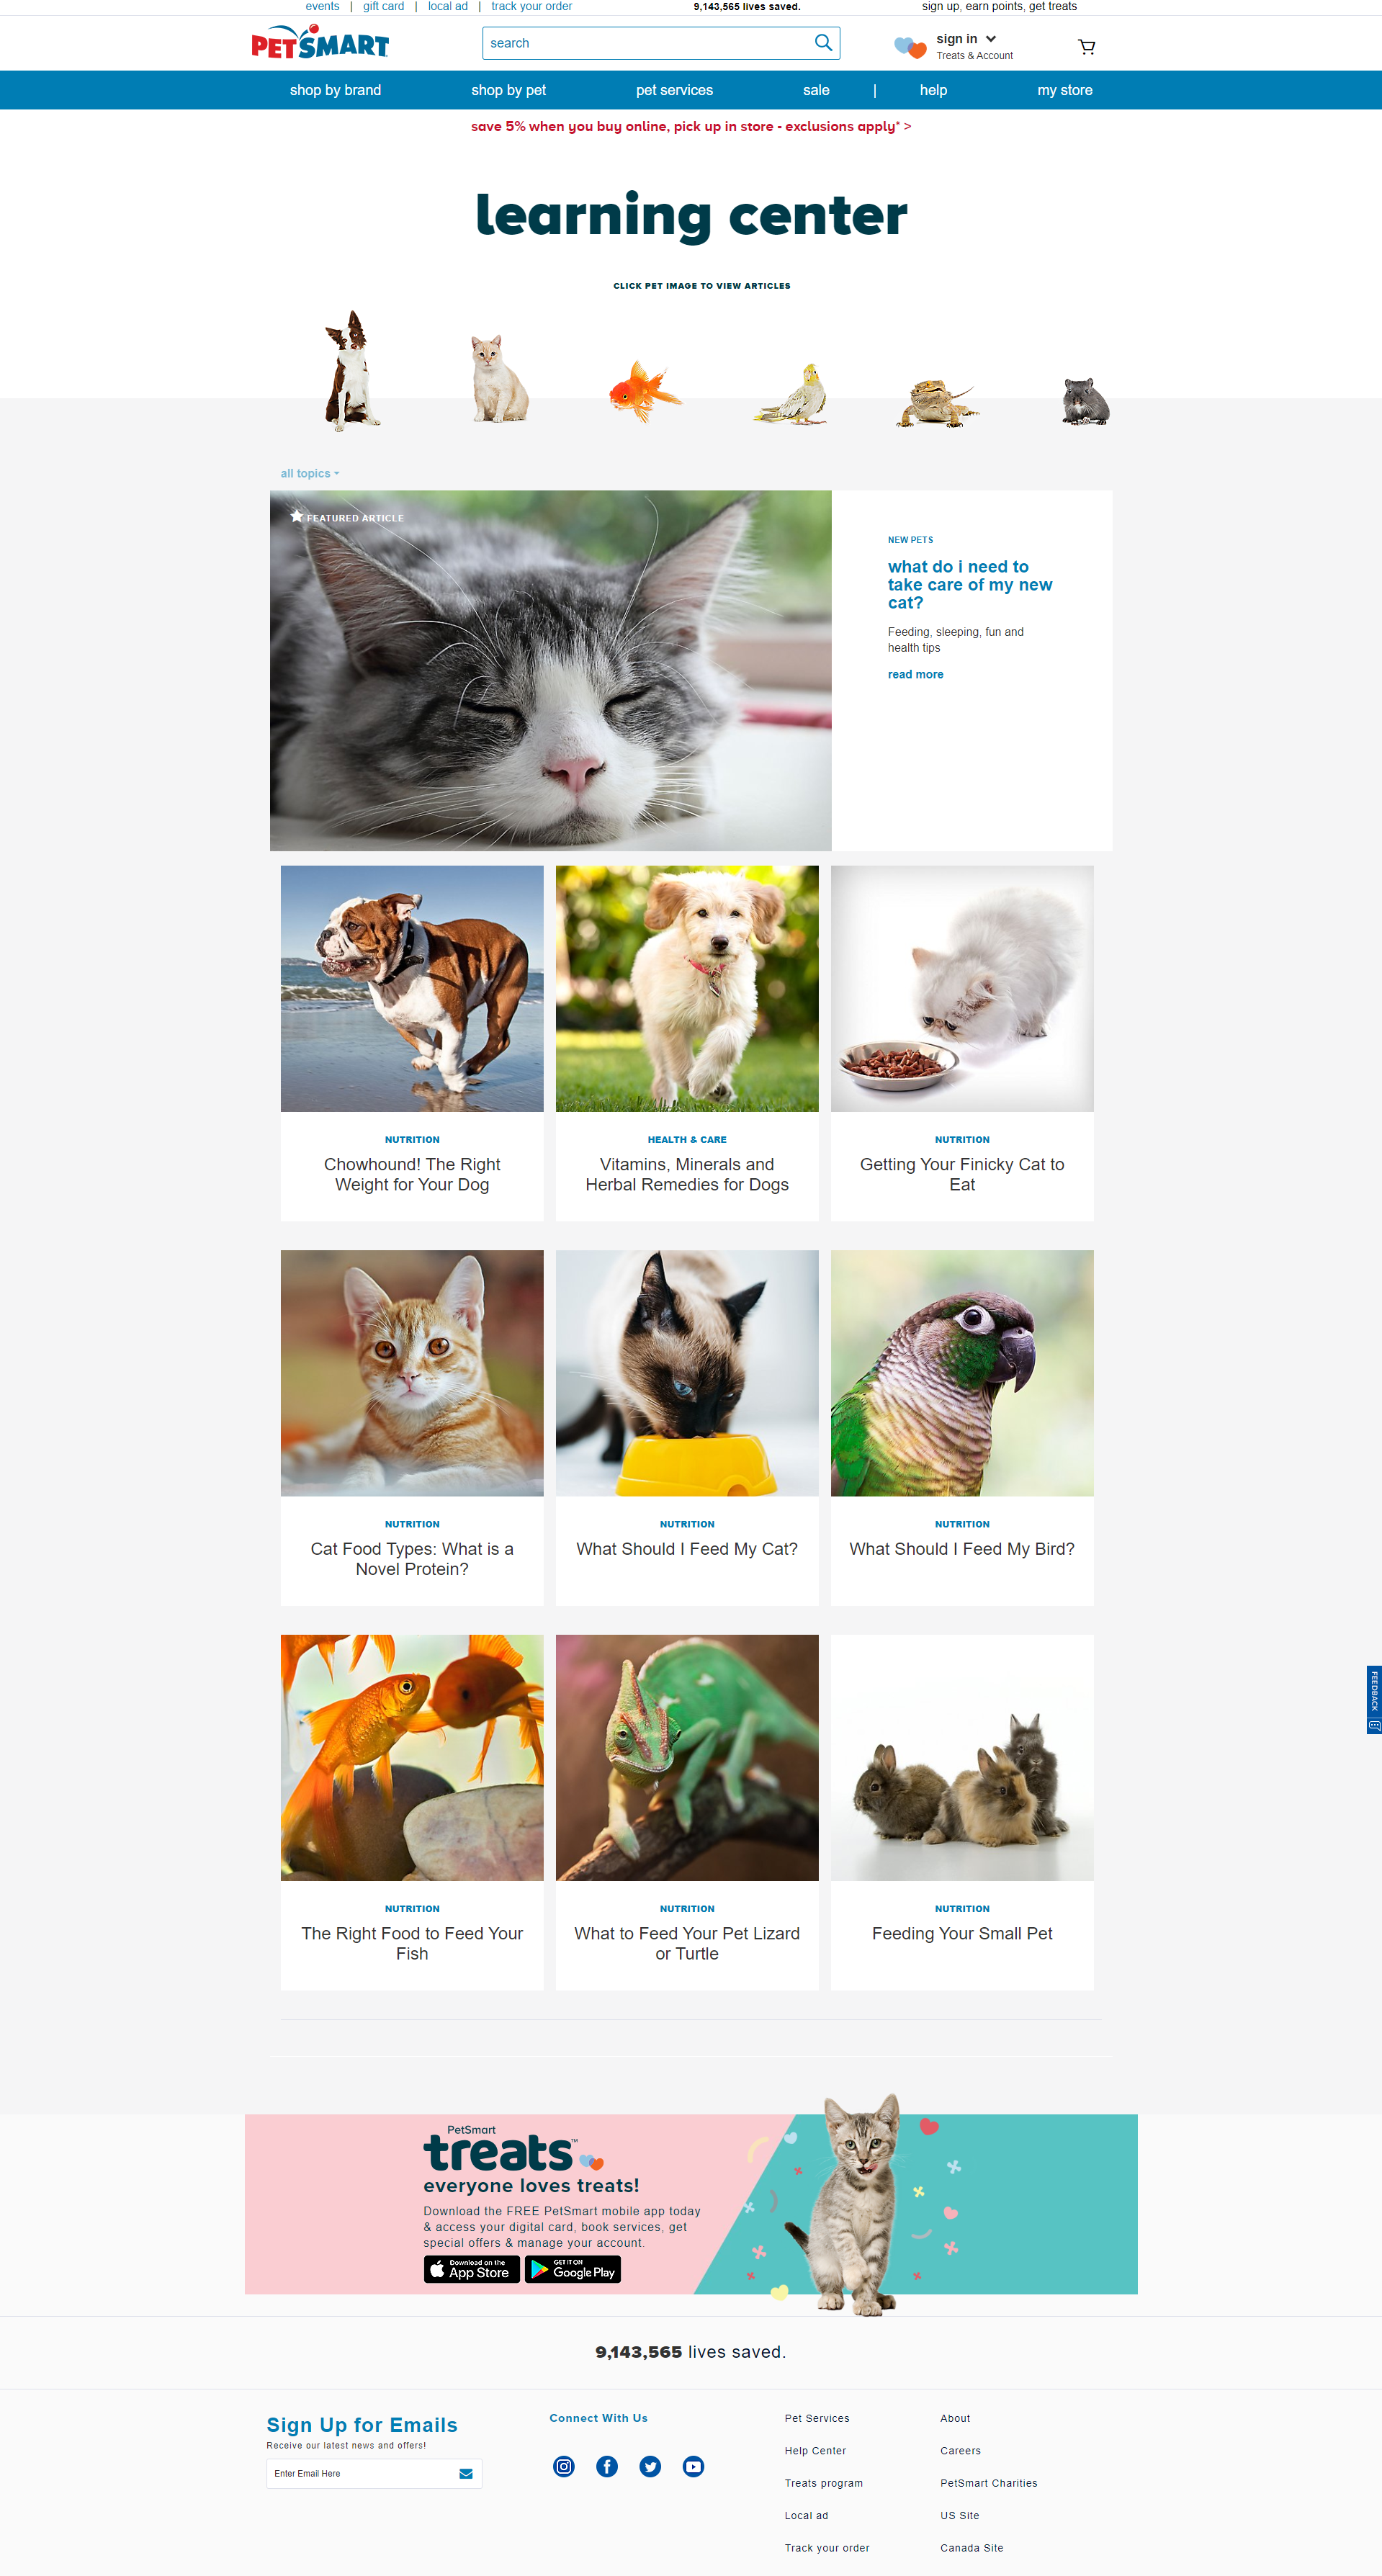Get it on Google Play badge

point(573,2269)
